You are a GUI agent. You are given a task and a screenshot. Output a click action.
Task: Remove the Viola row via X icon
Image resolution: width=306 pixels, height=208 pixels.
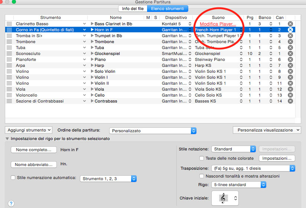(x=290, y=89)
